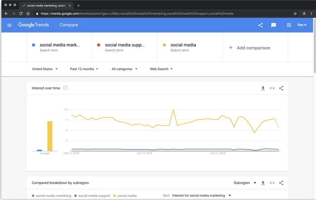The width and height of the screenshot is (316, 200).
Task: Click the Compare header label
Action: click(x=69, y=25)
